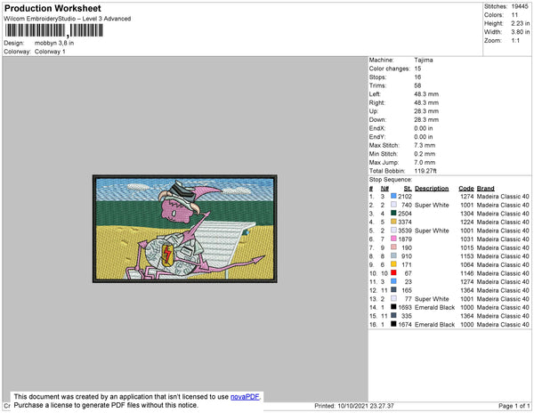Click the Width value '3.80 in'

[520, 32]
